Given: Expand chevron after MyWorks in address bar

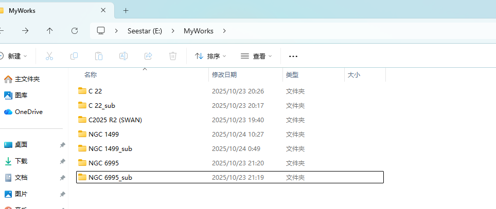Looking at the screenshot, I should tap(224, 31).
